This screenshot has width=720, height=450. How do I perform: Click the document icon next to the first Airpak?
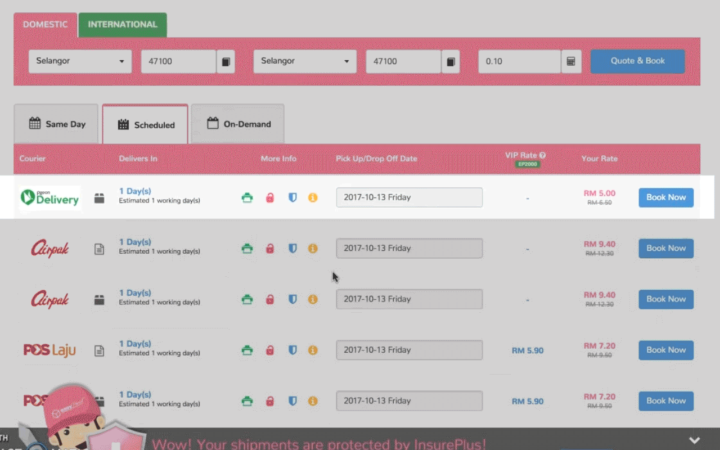100,249
